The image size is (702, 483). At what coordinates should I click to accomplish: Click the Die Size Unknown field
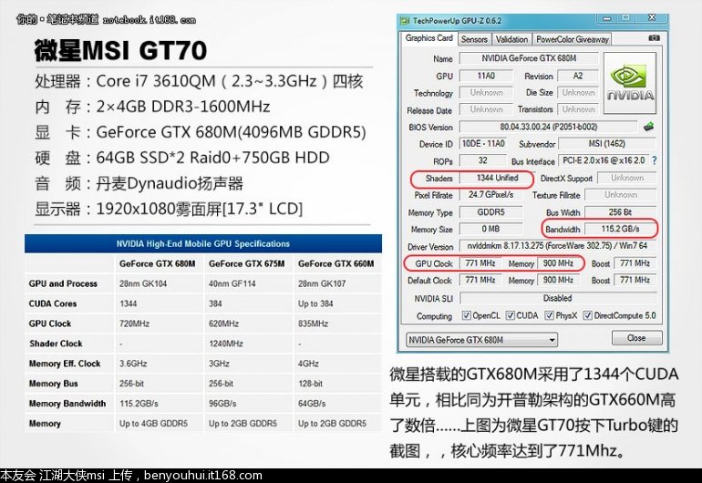tap(578, 93)
